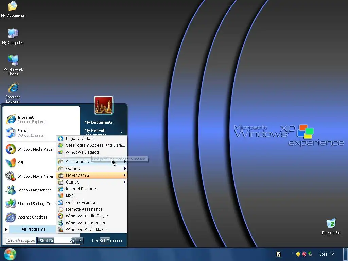Open Windows Catalog in the programs list
The width and height of the screenshot is (348, 261).
pyautogui.click(x=92, y=152)
